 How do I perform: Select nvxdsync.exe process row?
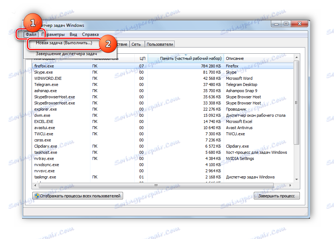tap(163, 165)
